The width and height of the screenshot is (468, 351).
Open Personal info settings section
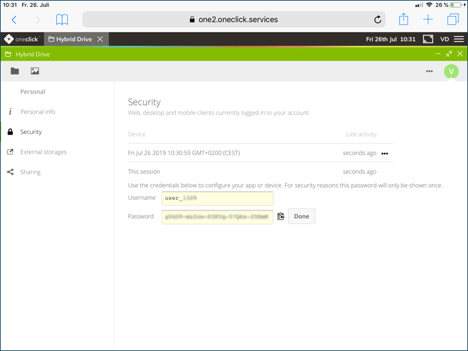[x=37, y=112]
